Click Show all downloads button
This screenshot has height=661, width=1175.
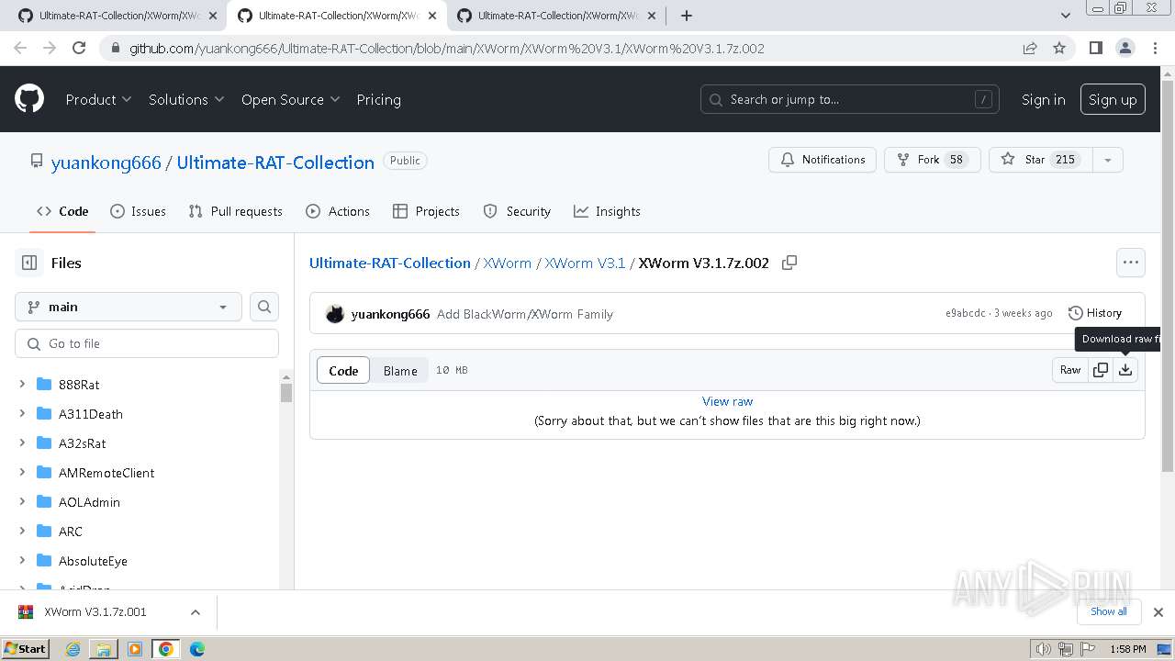point(1109,611)
